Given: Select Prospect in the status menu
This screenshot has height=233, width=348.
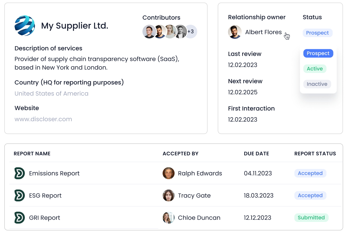Looking at the screenshot, I should [x=318, y=53].
